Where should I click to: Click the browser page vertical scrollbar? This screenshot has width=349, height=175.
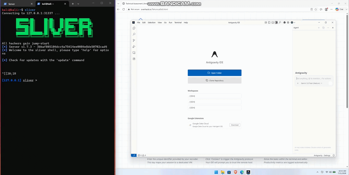pos(347,61)
